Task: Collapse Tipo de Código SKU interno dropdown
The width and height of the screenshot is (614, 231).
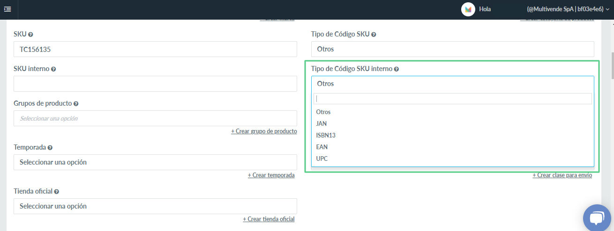Action: [x=453, y=84]
